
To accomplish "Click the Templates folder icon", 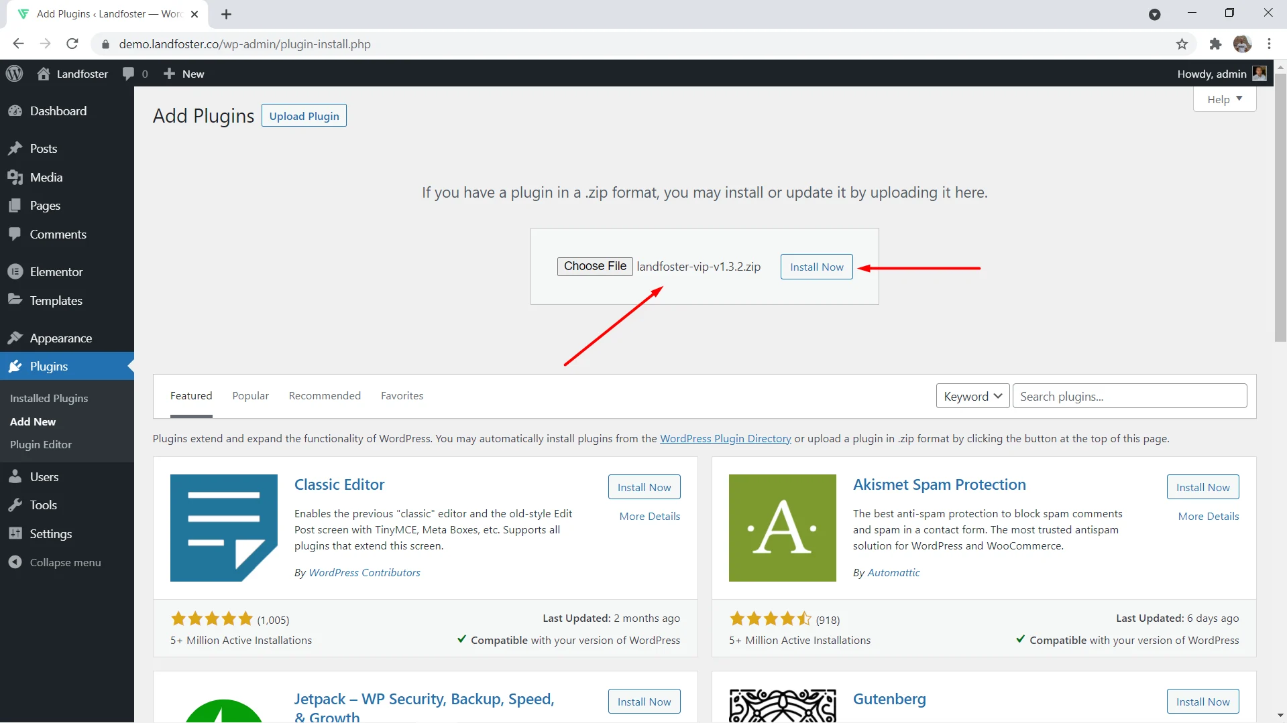I will point(15,300).
